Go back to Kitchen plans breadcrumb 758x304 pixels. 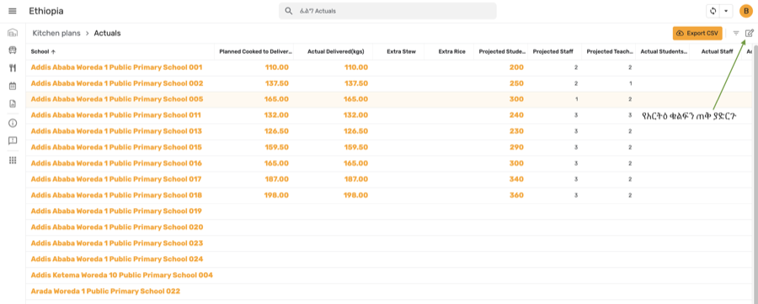[x=56, y=34]
